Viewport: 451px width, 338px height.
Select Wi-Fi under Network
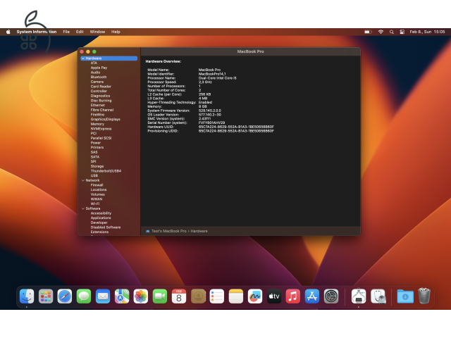[95, 204]
